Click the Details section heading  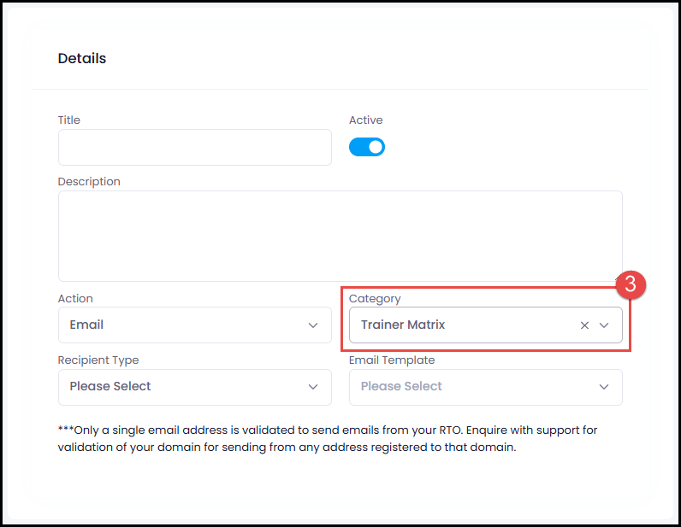click(x=81, y=59)
